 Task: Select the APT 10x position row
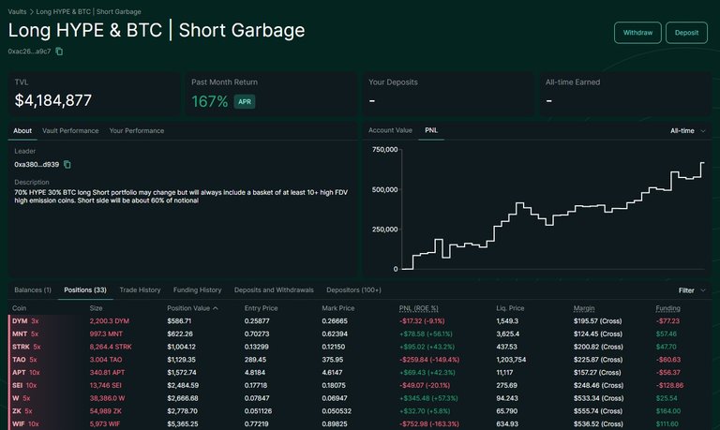click(x=360, y=373)
